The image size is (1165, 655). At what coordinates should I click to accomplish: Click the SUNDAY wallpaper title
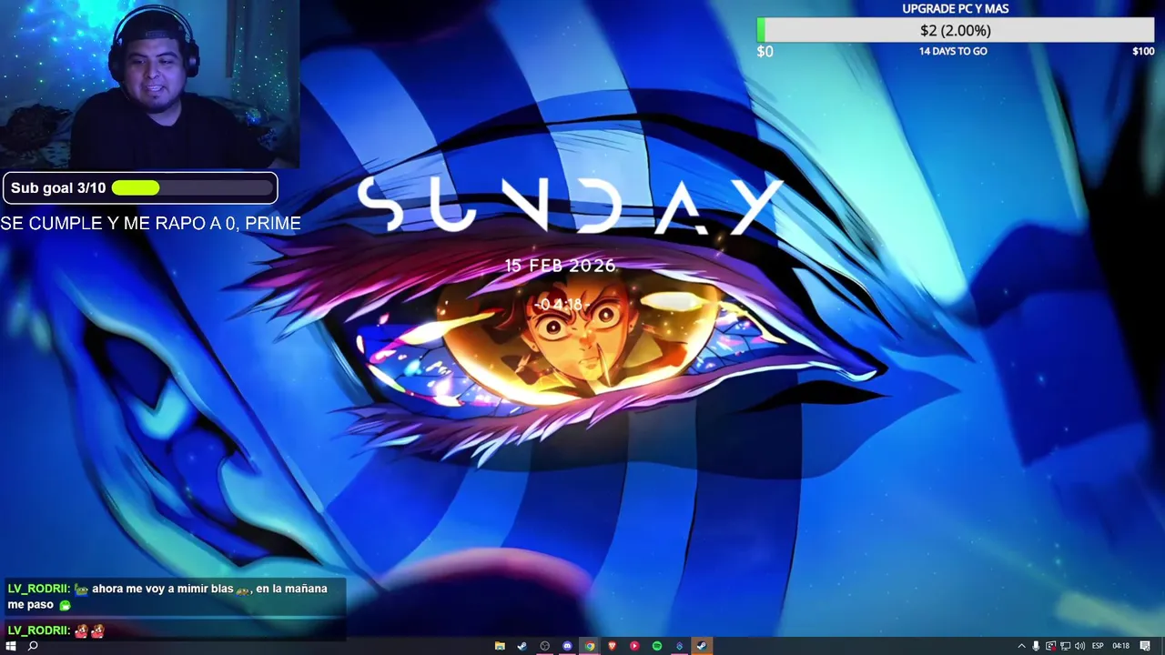(x=569, y=206)
